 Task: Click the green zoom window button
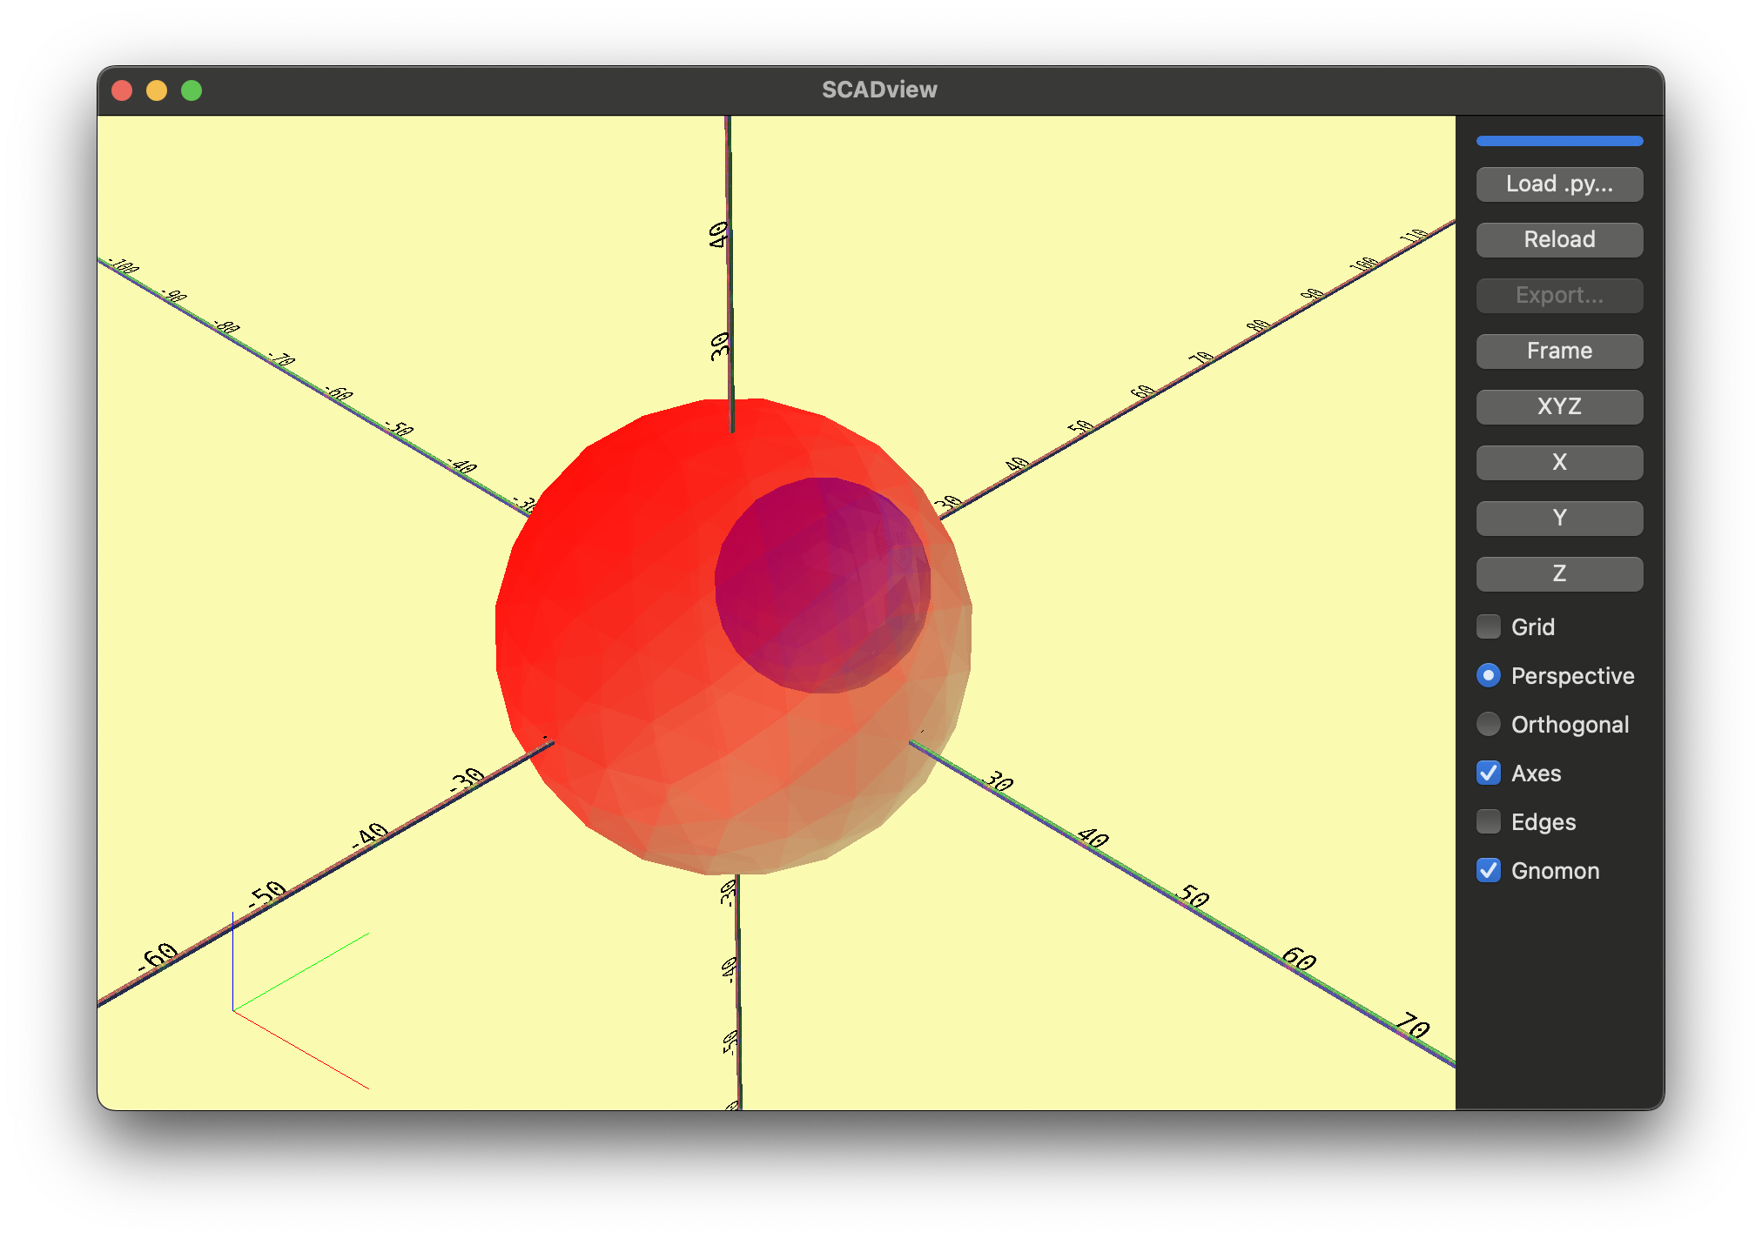tap(192, 90)
